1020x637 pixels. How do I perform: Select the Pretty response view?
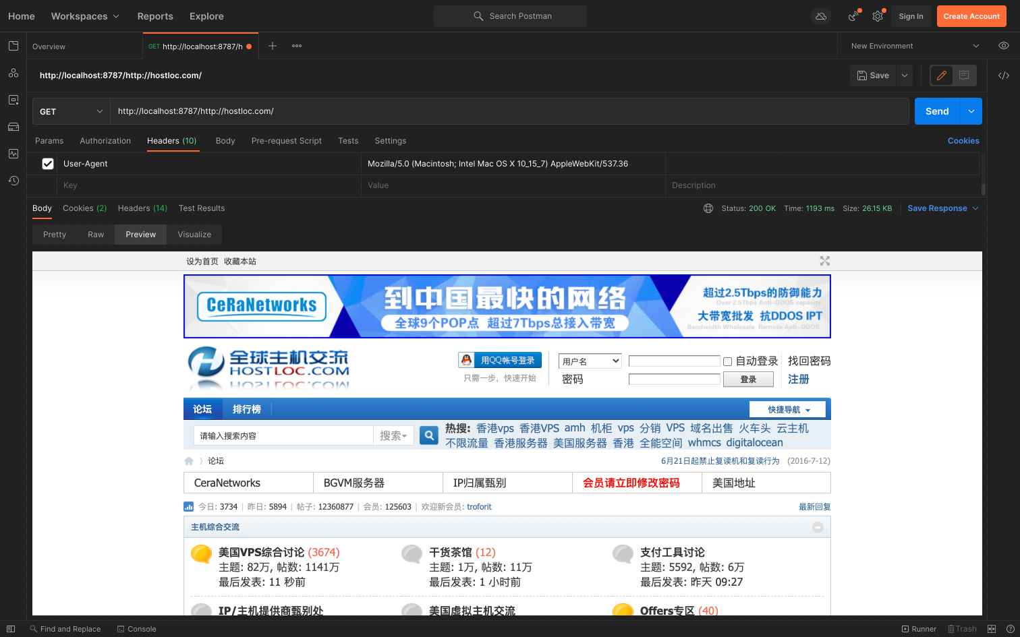55,235
